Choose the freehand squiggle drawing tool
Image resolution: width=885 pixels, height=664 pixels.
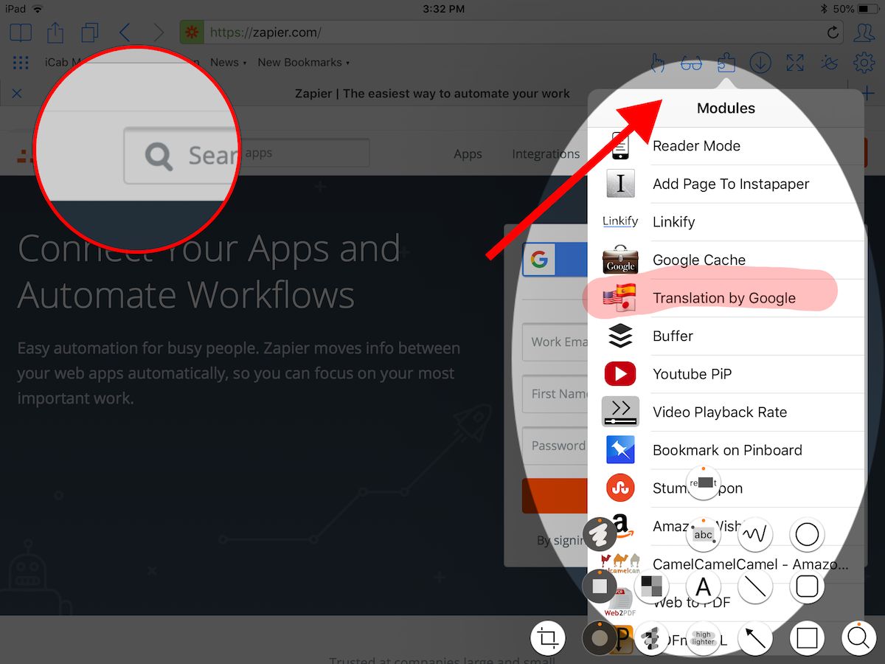[755, 534]
